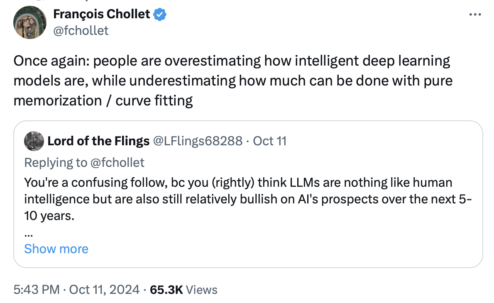Click the @LFlings68288 handle
The height and width of the screenshot is (303, 494).
coord(198,141)
